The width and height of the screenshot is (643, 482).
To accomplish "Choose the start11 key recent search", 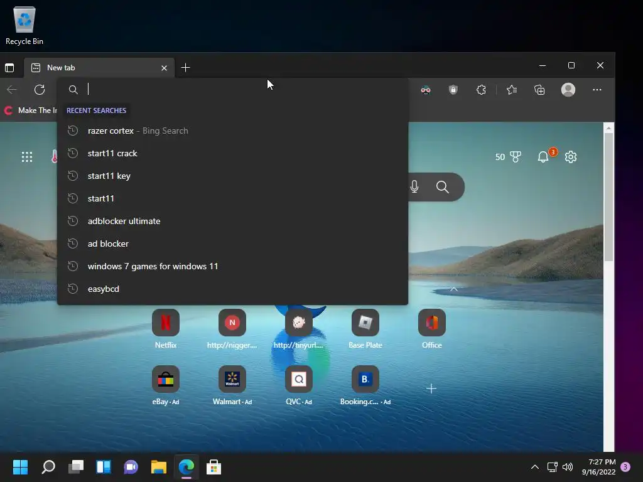I will pyautogui.click(x=232, y=176).
